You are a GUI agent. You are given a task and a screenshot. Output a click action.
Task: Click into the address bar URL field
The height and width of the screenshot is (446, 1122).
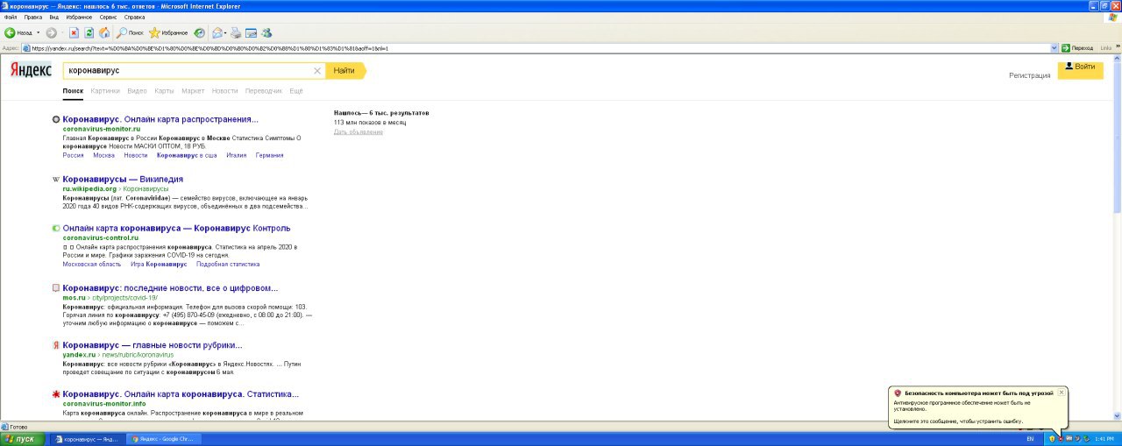[539, 48]
